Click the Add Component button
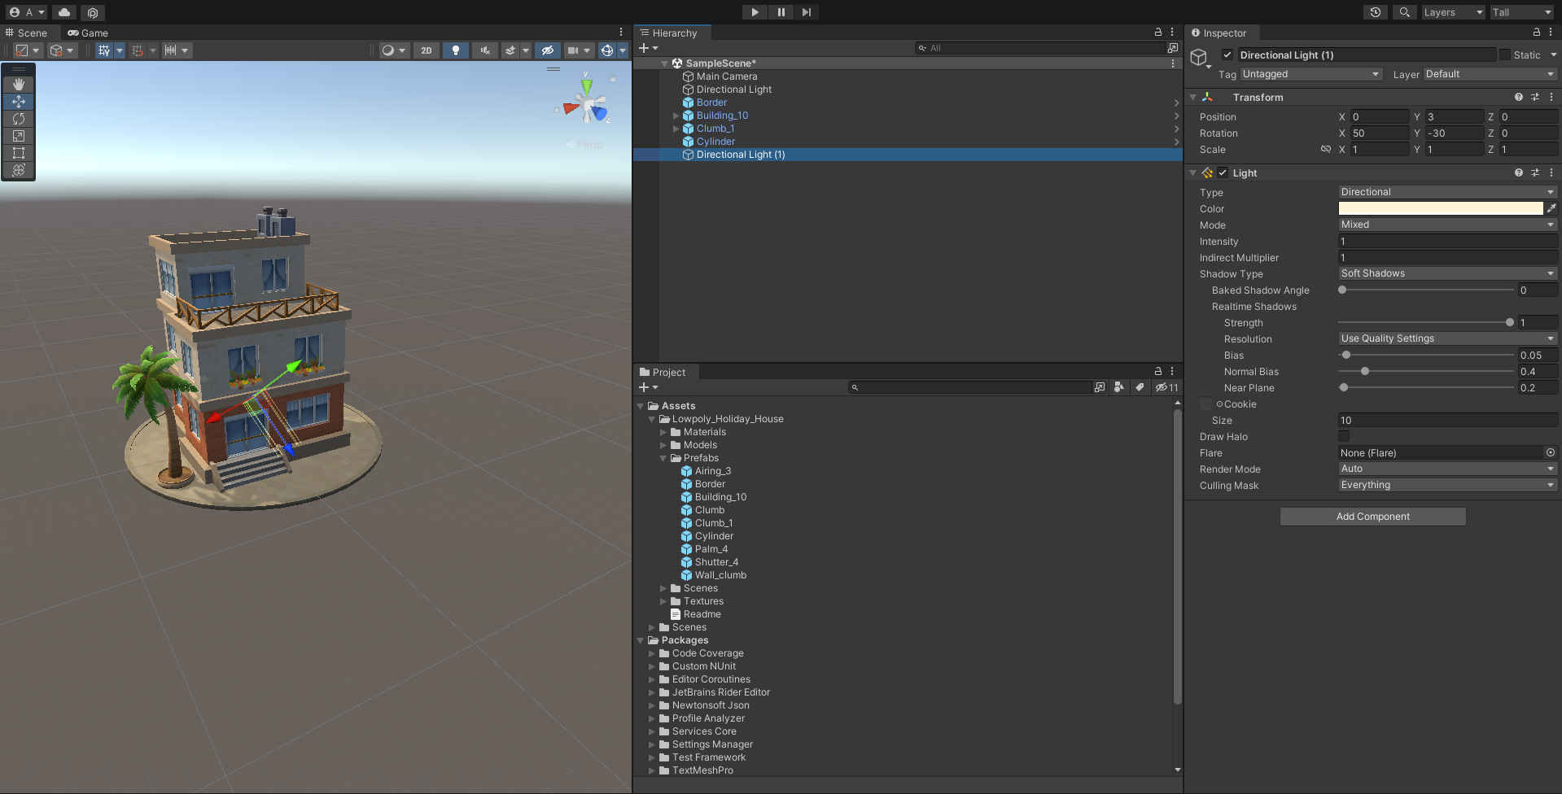 1372,517
